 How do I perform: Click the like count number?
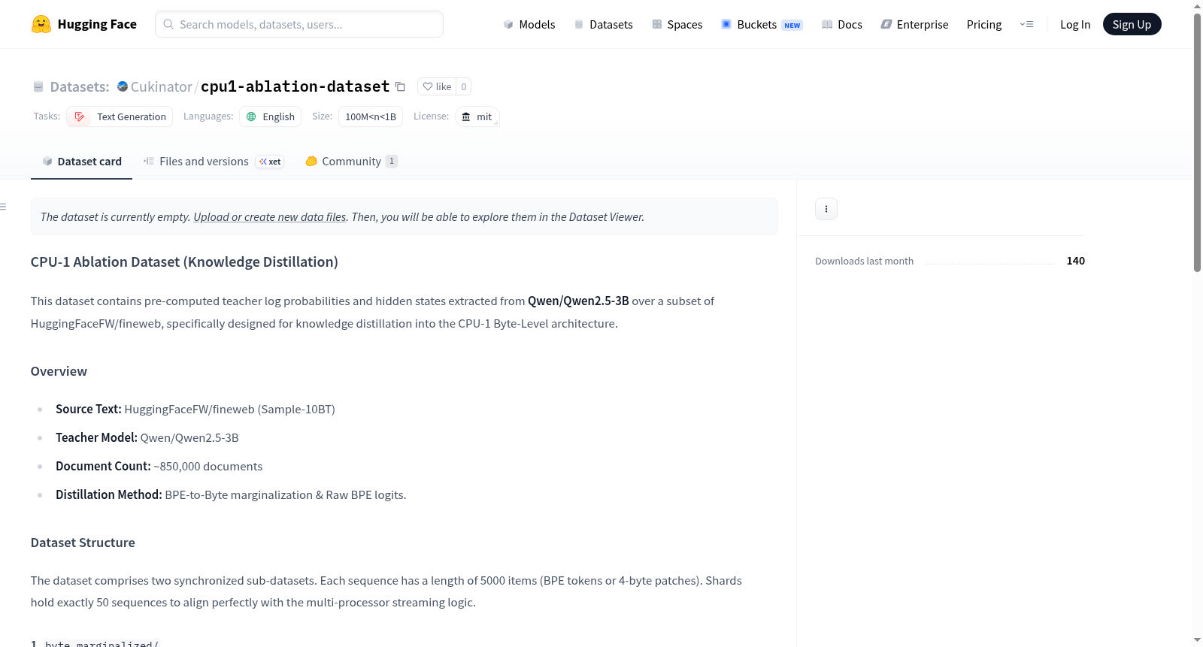click(x=464, y=86)
